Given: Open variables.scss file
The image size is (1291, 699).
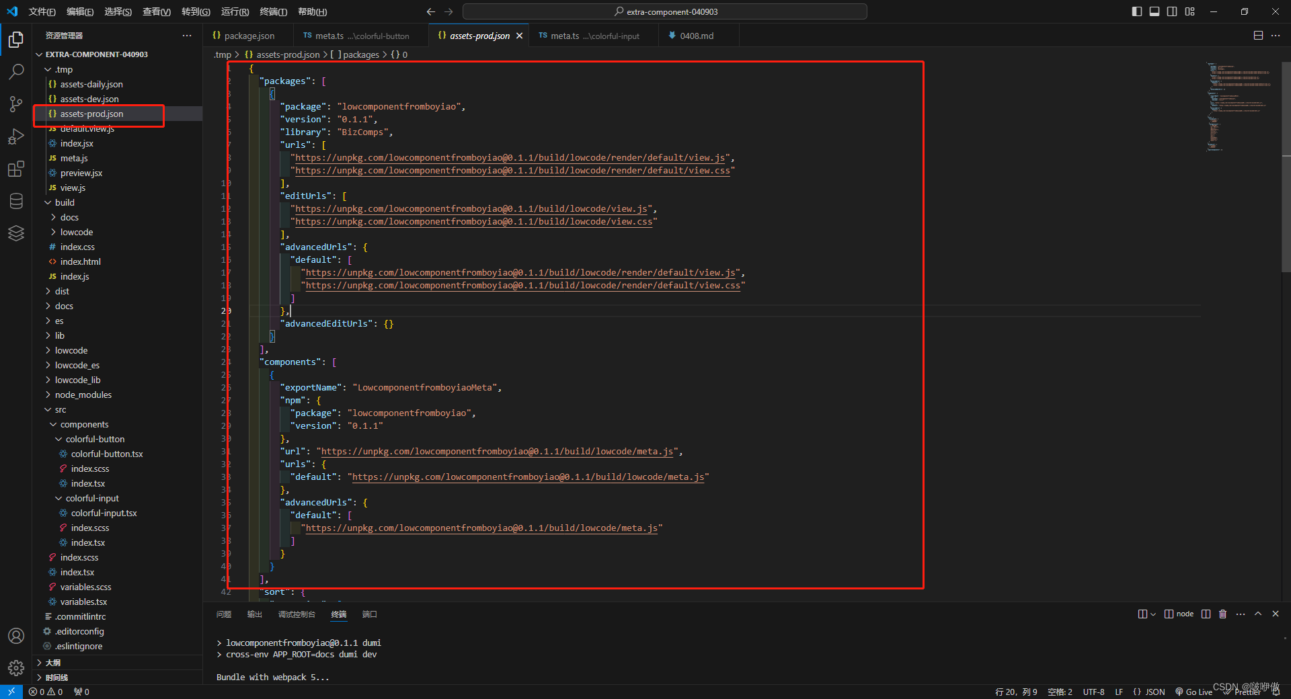Looking at the screenshot, I should click(x=85, y=587).
